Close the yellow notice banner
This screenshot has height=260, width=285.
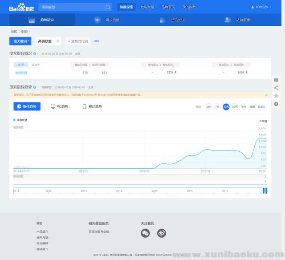pyautogui.click(x=267, y=95)
